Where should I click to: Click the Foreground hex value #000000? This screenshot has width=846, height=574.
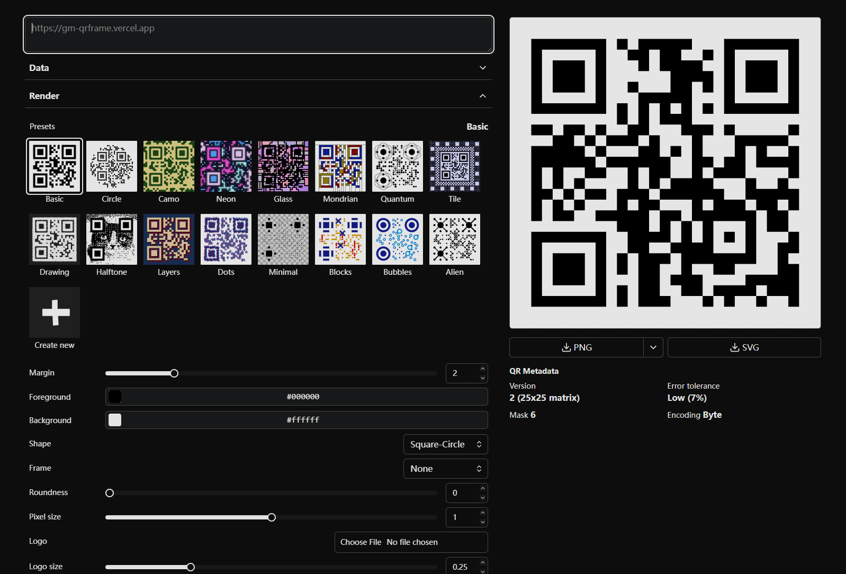[x=303, y=397]
